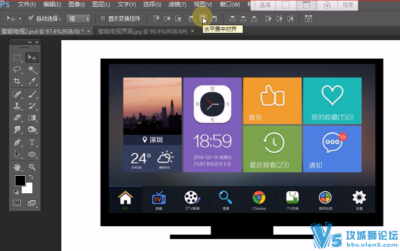Click the align vertical centers icon
Viewport: 400px width, 251px height.
click(x=167, y=18)
